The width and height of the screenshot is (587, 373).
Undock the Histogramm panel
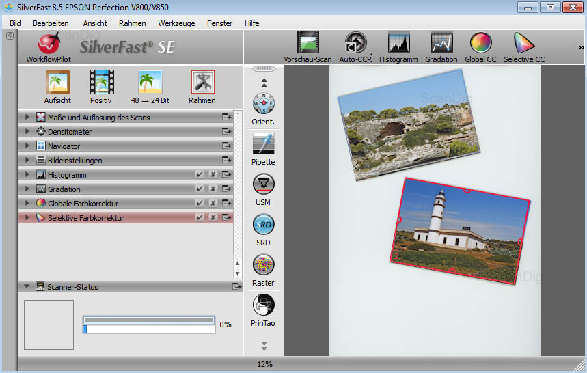pos(226,174)
